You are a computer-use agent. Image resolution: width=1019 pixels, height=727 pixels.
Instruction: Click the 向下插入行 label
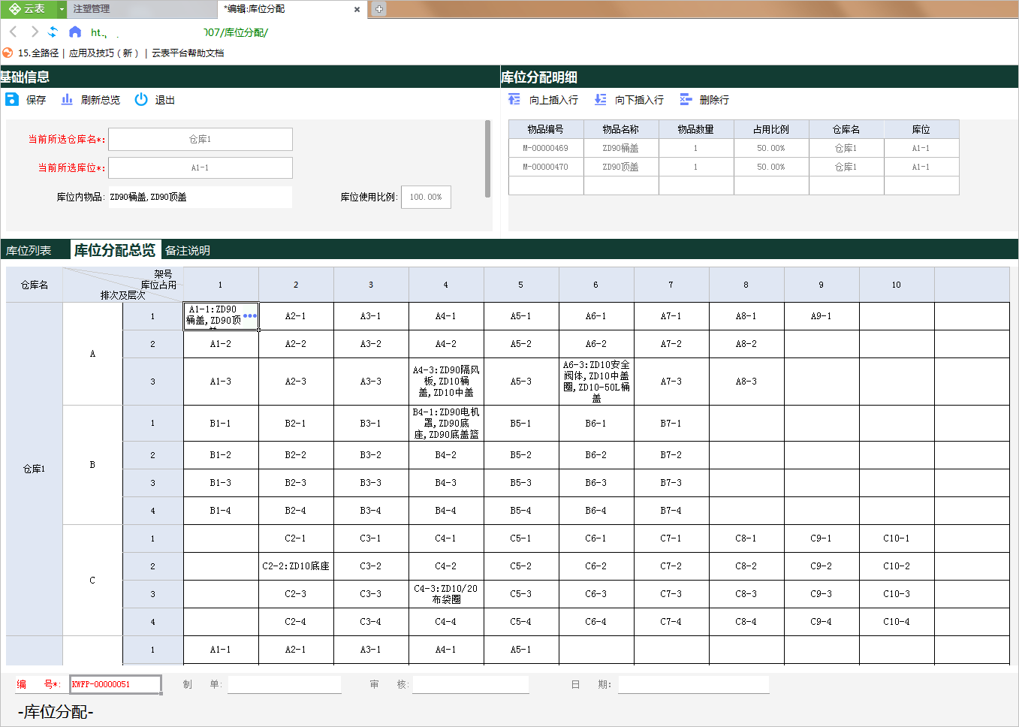639,100
